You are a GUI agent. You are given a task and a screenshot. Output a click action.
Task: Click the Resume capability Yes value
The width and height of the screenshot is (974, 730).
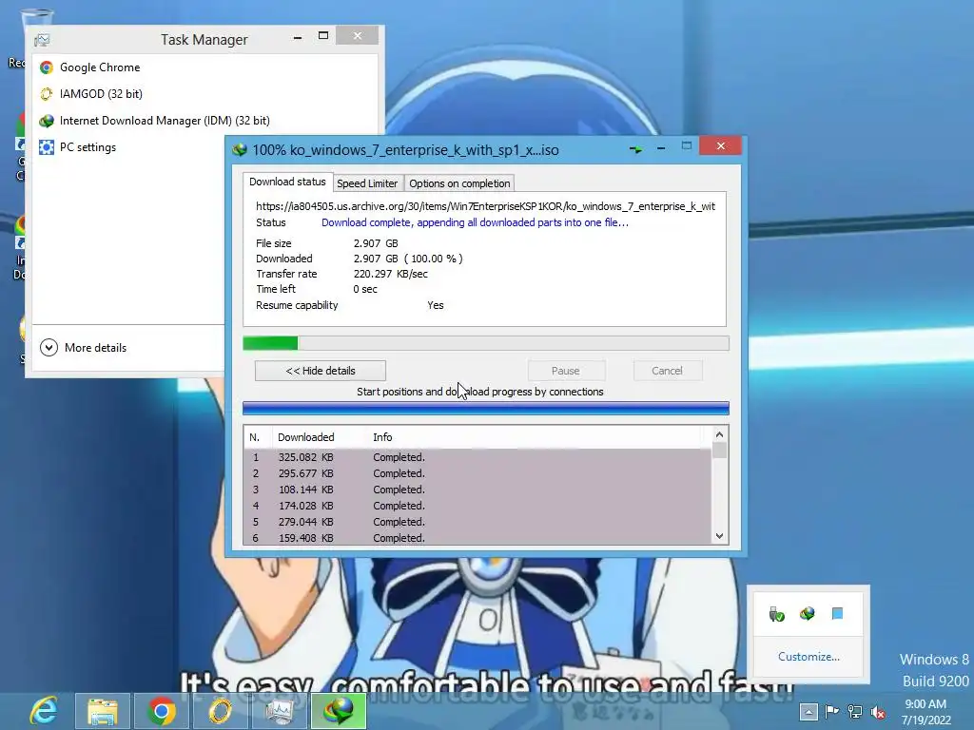[436, 305]
